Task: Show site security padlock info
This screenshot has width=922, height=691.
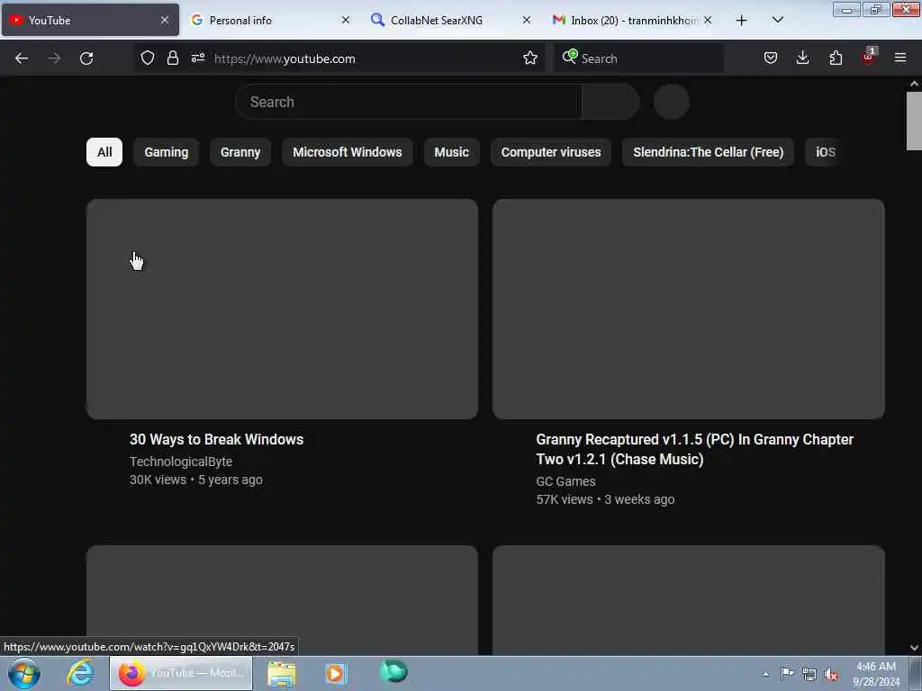Action: tap(172, 58)
